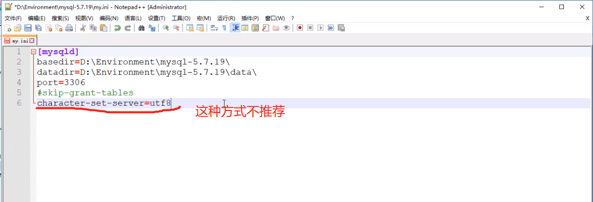Cut selection with the scissors icon
The image size is (593, 202).
click(x=83, y=28)
